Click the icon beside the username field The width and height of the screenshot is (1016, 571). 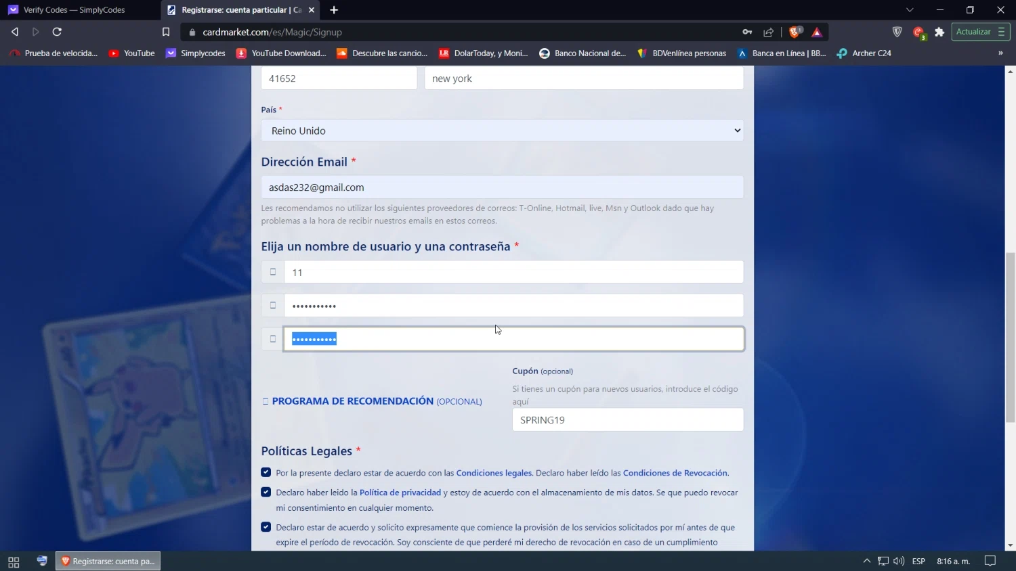tap(273, 272)
